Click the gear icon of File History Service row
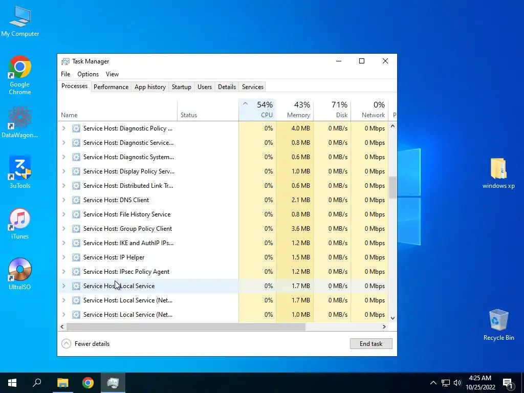Image resolution: width=524 pixels, height=393 pixels. click(76, 214)
